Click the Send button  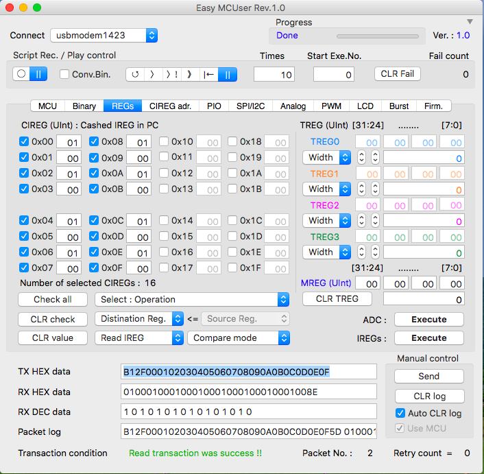point(429,376)
